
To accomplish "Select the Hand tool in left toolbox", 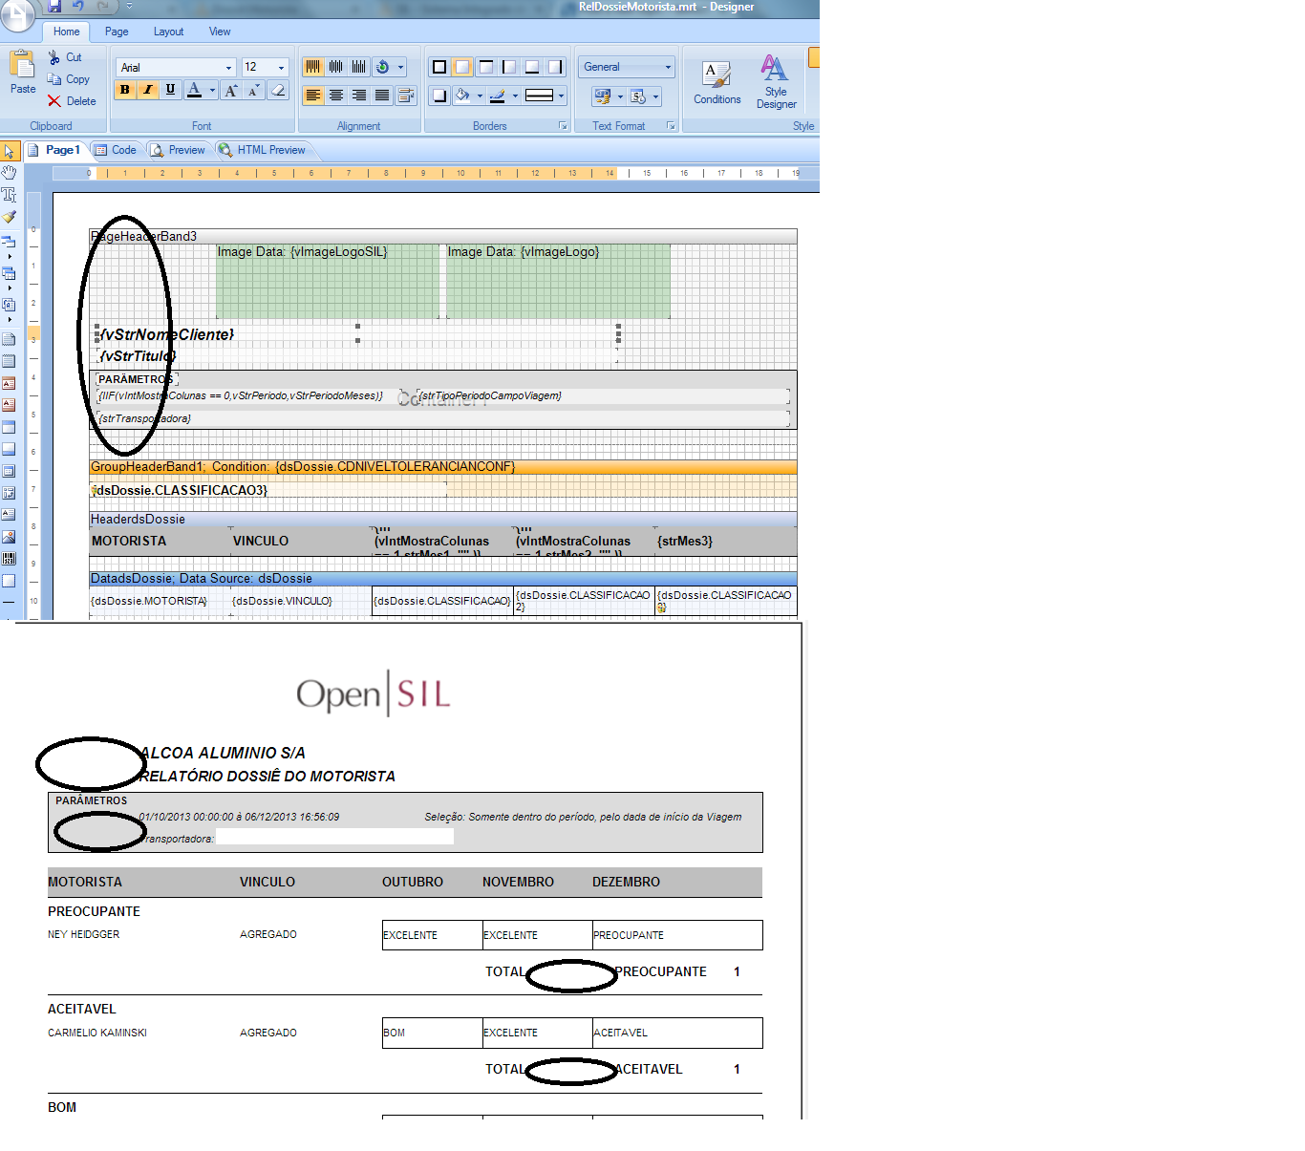I will 10,173.
